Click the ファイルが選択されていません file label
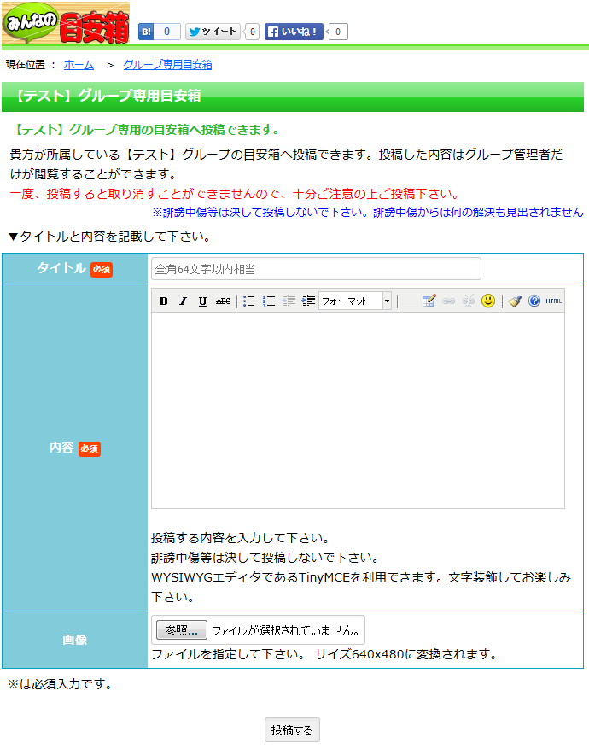The height and width of the screenshot is (749, 589). [x=285, y=630]
